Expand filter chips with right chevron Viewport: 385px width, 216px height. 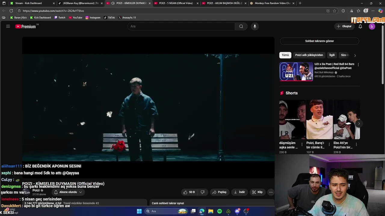pyautogui.click(x=355, y=55)
